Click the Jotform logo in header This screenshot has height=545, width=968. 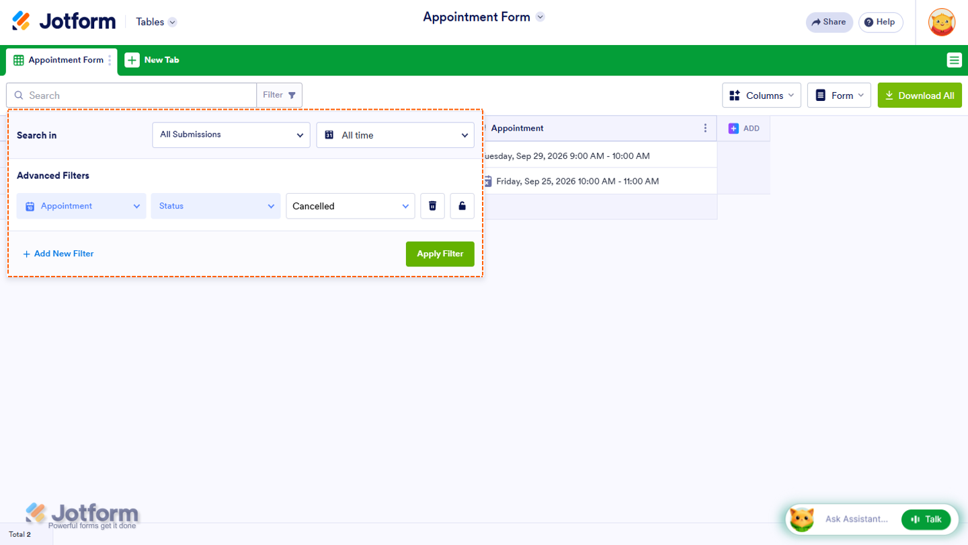tap(64, 22)
